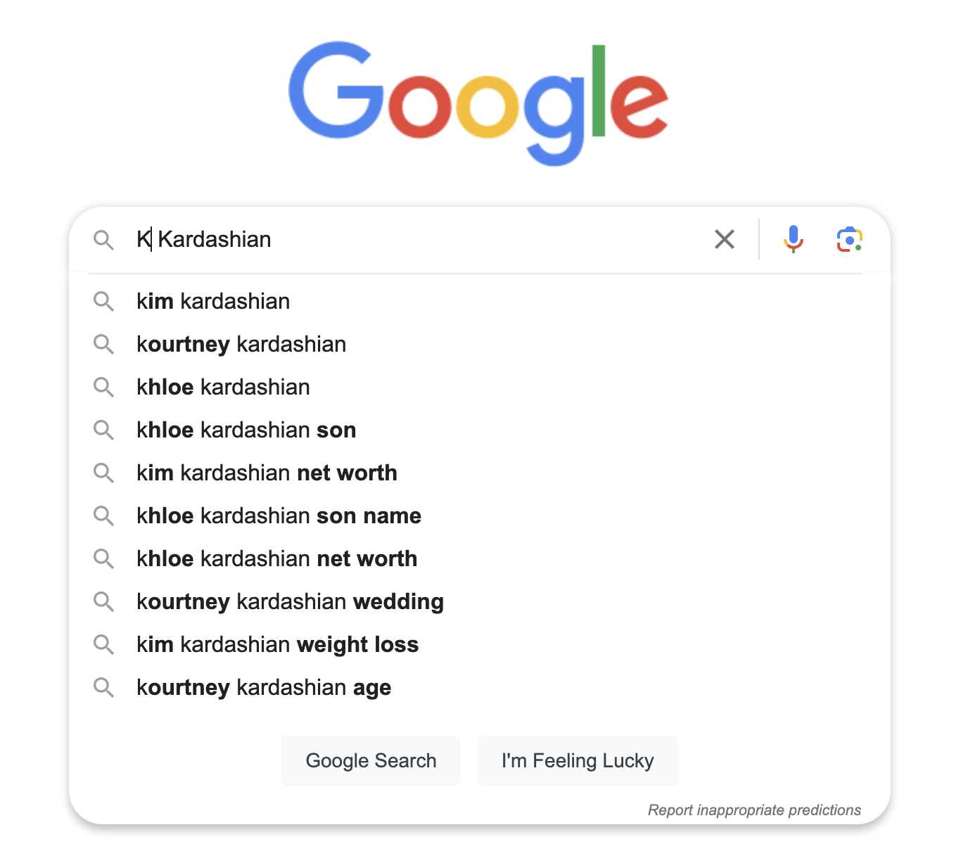Image resolution: width=961 pixels, height=844 pixels.
Task: Clear the search box with the X icon
Action: point(725,239)
